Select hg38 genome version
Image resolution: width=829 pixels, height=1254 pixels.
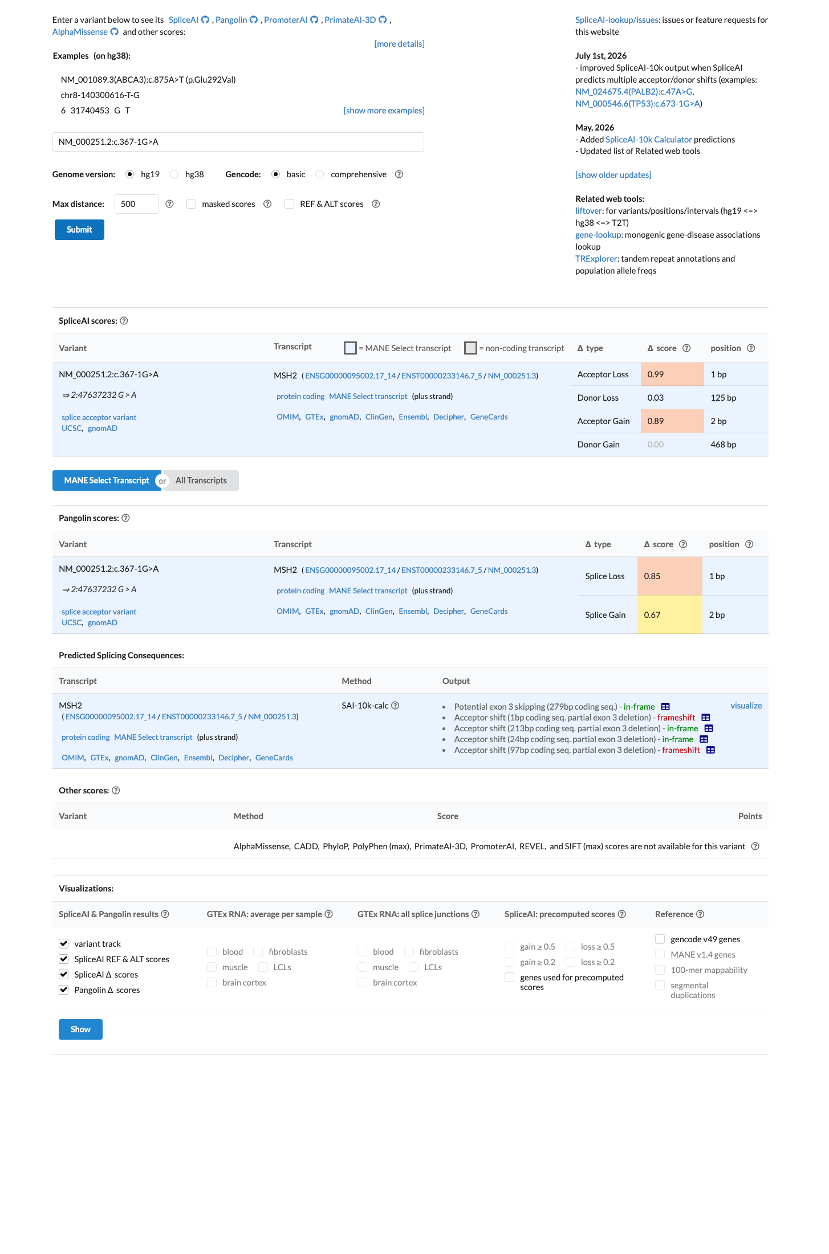point(174,174)
